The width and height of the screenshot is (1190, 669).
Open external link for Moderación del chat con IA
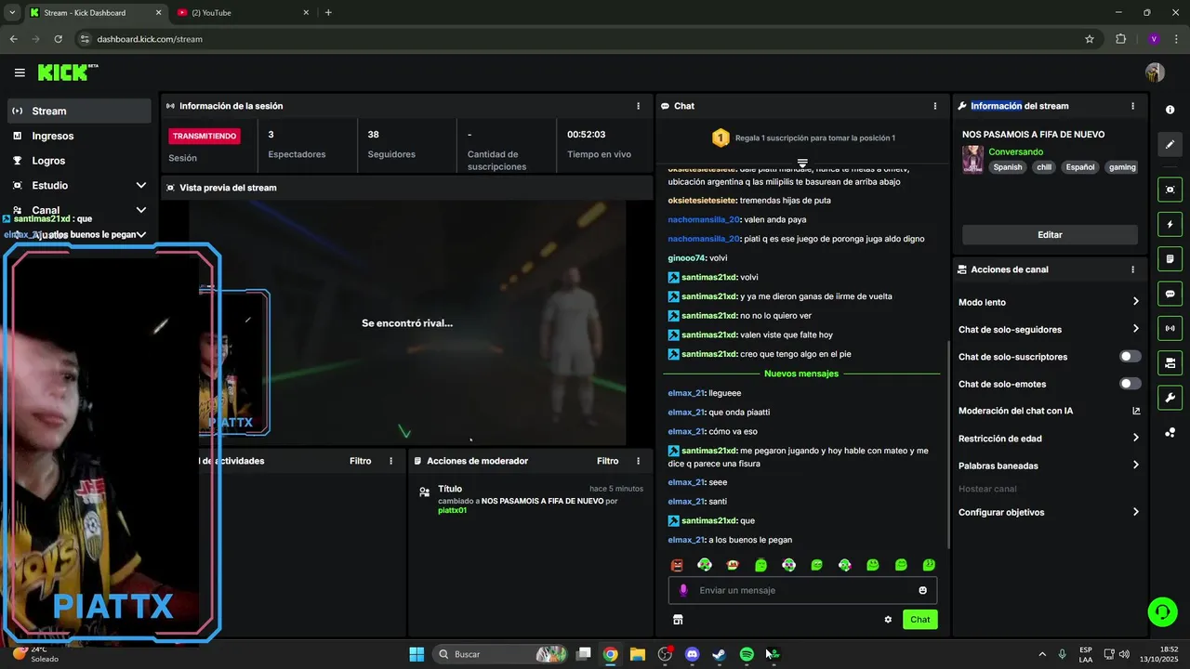coord(1135,411)
